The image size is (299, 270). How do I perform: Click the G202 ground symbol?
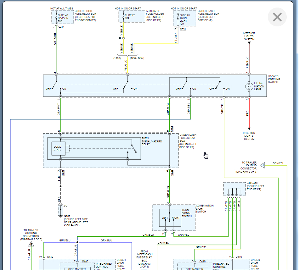tap(60, 216)
